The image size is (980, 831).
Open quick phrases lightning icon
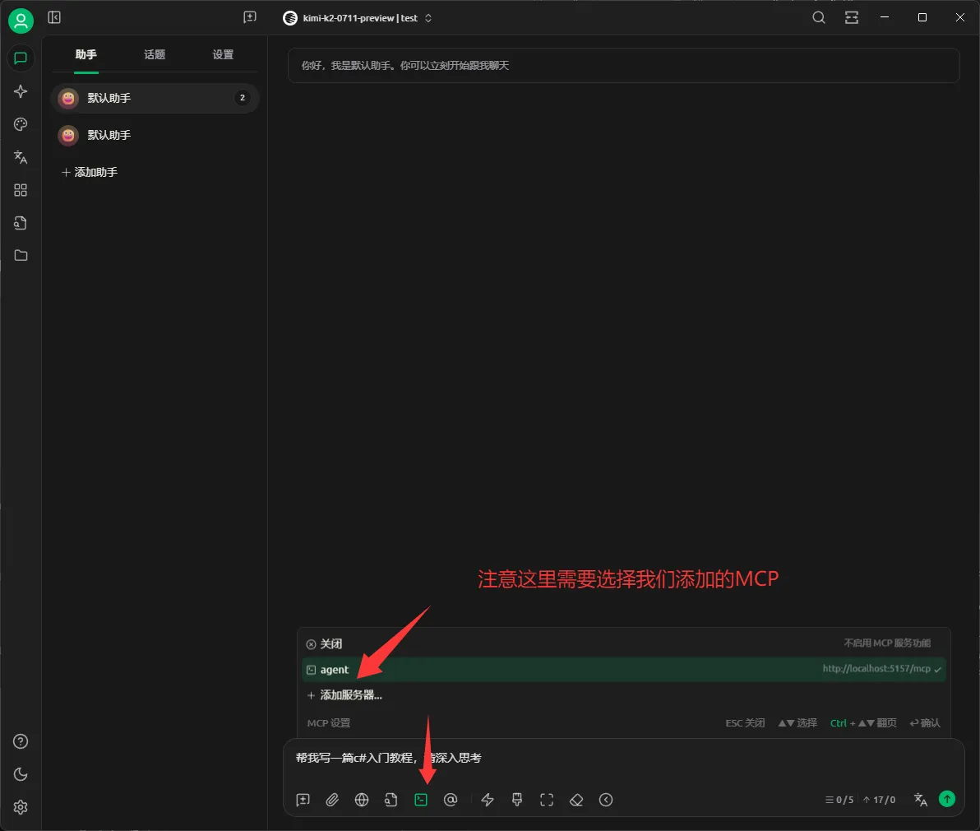point(488,800)
